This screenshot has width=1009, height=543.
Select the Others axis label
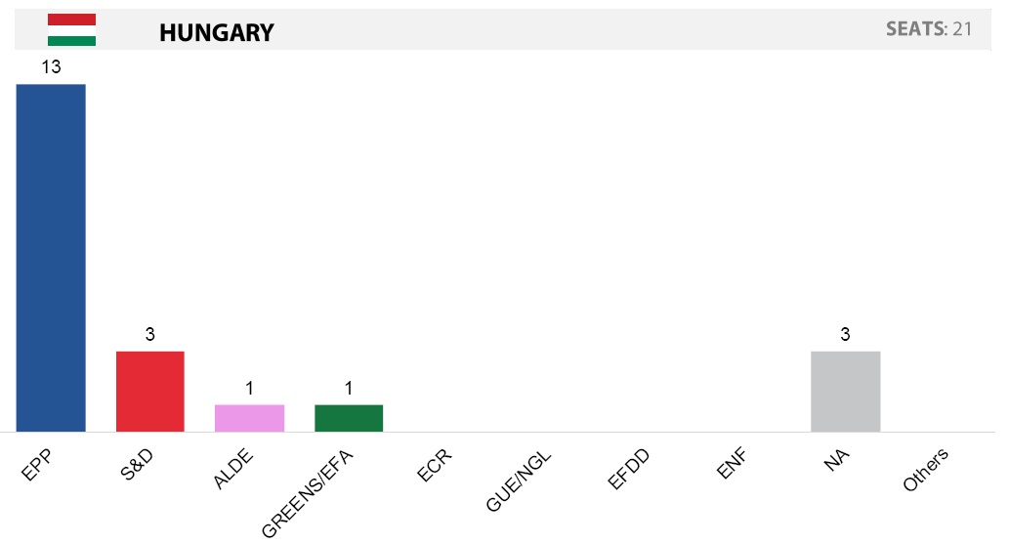(x=925, y=471)
